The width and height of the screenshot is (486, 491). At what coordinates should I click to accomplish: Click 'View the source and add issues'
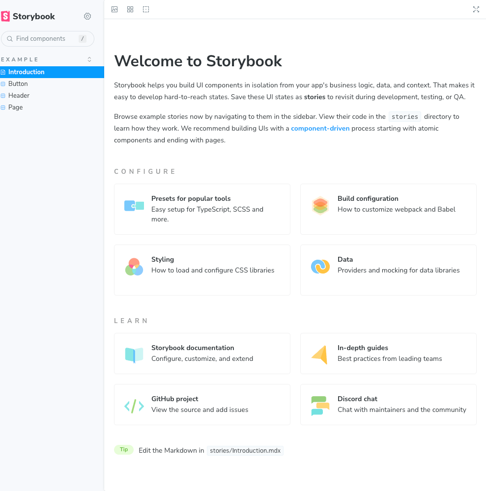click(200, 410)
